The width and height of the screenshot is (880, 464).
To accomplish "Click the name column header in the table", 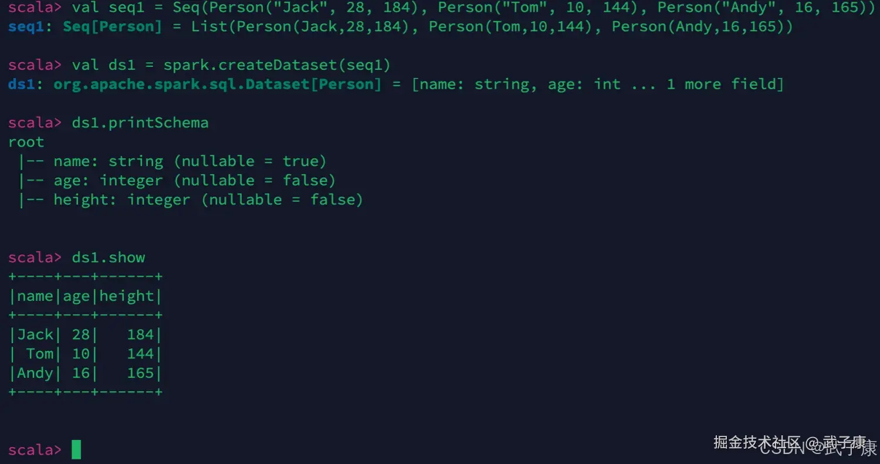I will [x=35, y=296].
